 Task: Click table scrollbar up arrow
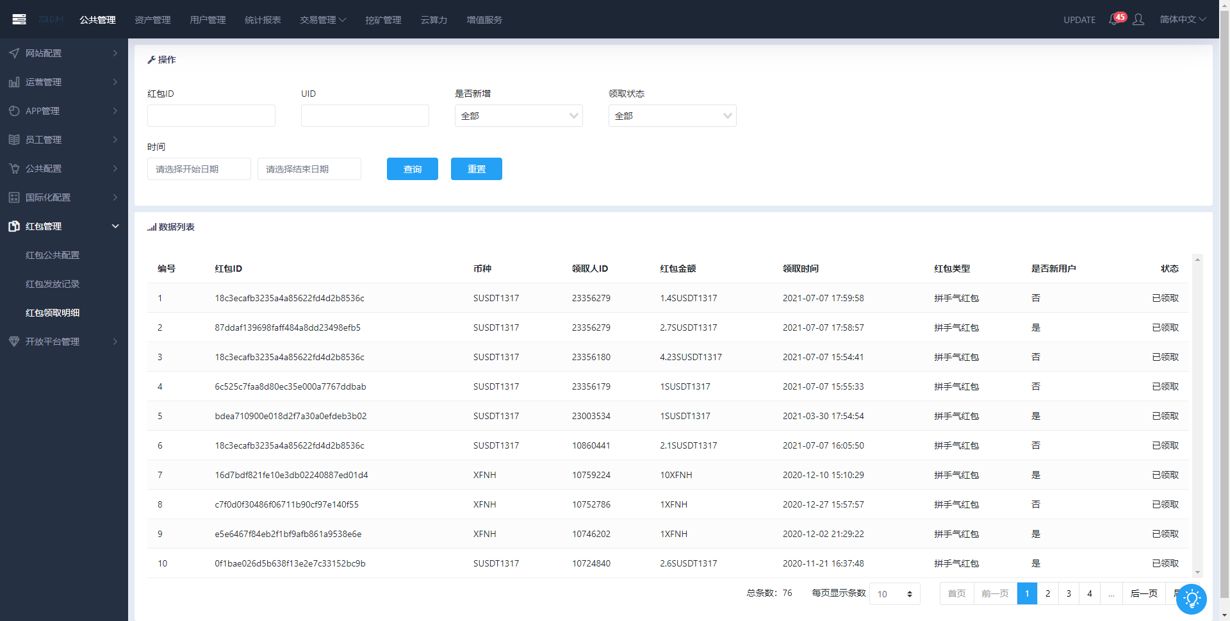pyautogui.click(x=1197, y=260)
